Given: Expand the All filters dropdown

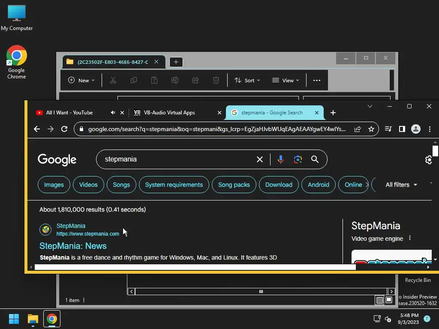Looking at the screenshot, I should 401,185.
